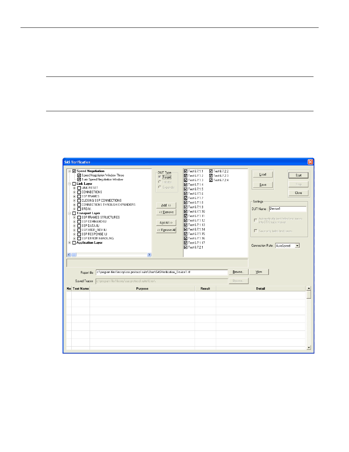Click the Report file path field
This screenshot has height=452, width=349.
[x=162, y=272]
